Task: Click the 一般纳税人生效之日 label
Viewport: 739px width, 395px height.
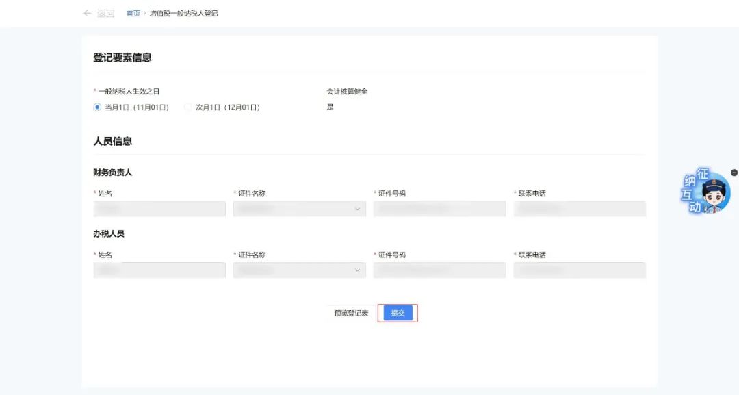Action: coord(129,92)
